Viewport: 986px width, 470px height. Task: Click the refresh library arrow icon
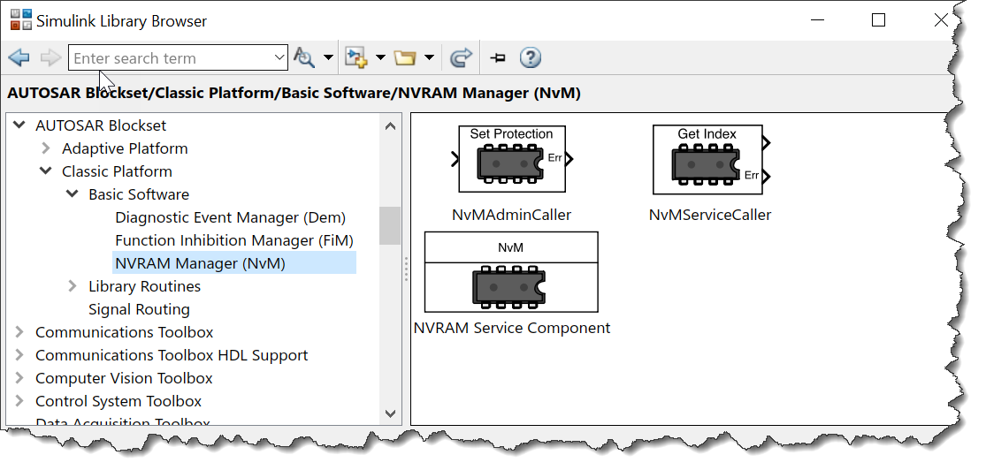pyautogui.click(x=461, y=58)
